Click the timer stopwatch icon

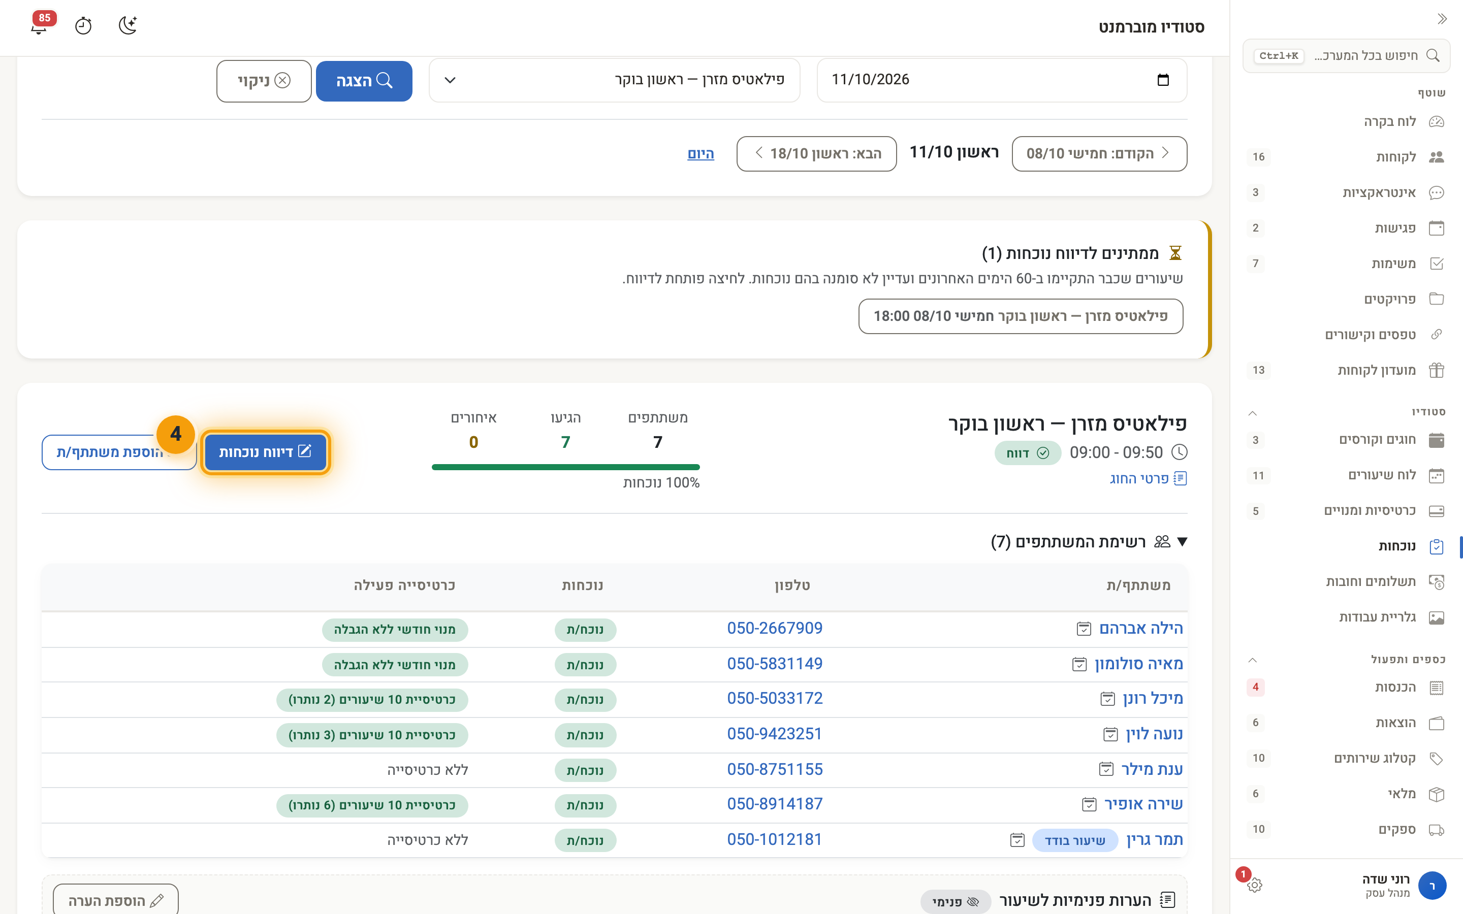click(x=83, y=26)
